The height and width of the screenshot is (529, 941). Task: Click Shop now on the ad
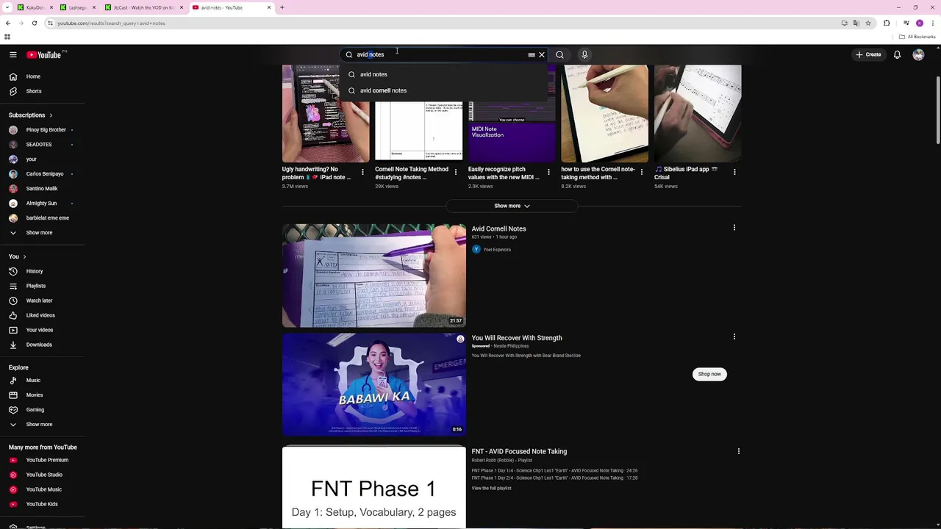click(x=709, y=374)
